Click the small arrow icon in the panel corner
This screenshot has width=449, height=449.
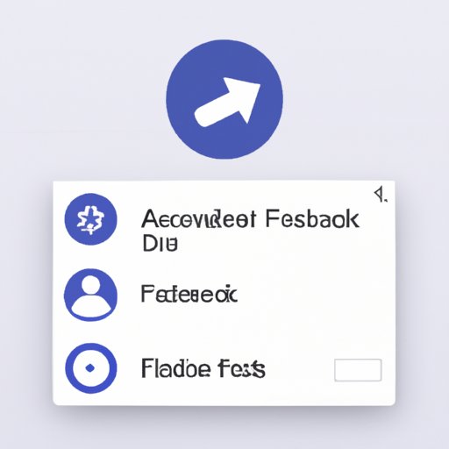pyautogui.click(x=381, y=195)
